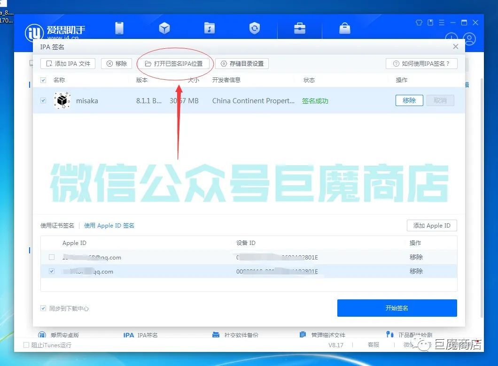Viewport: 498px width, 366px height.
Task: Click 移除 for first Apple ID row
Action: 416,257
